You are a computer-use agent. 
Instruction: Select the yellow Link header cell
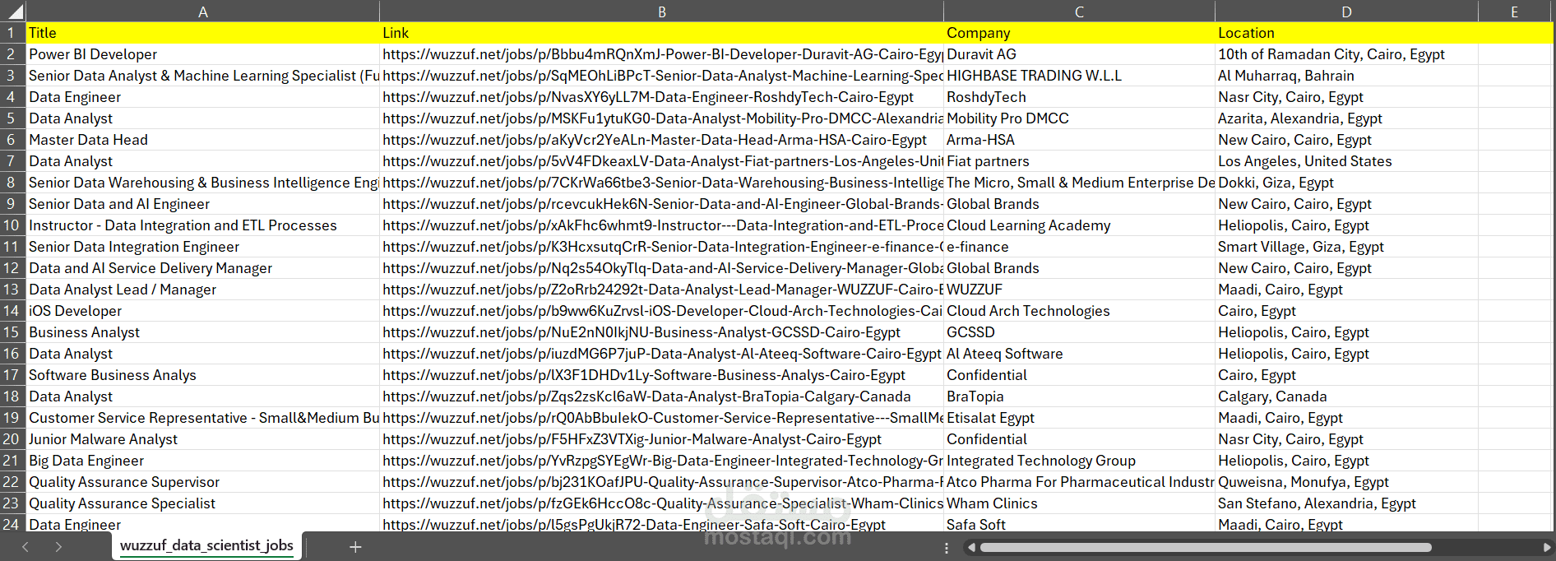pyautogui.click(x=662, y=33)
